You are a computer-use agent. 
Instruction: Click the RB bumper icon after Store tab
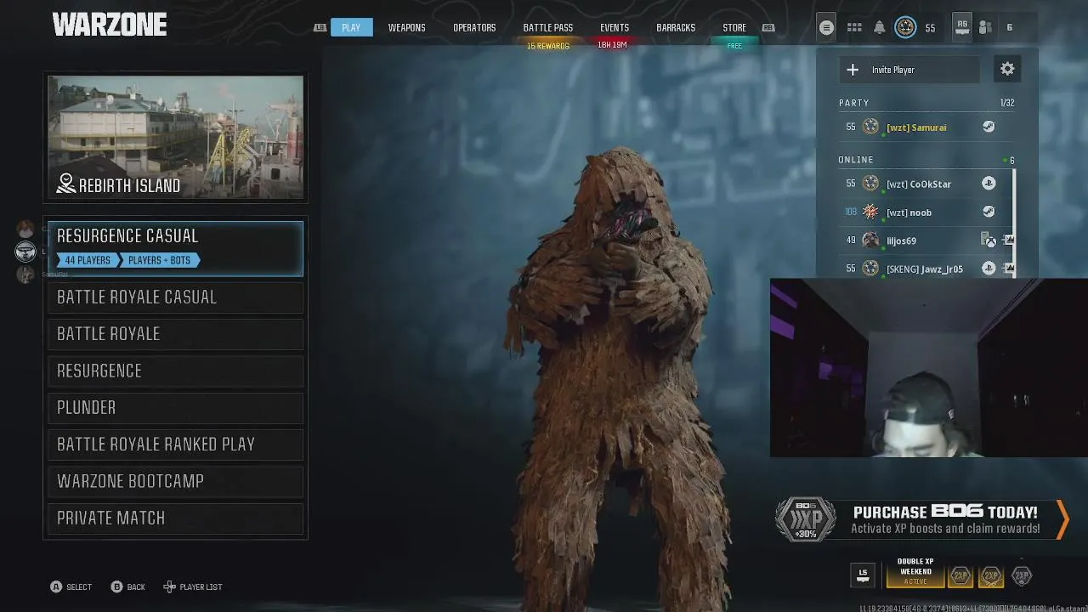(768, 27)
